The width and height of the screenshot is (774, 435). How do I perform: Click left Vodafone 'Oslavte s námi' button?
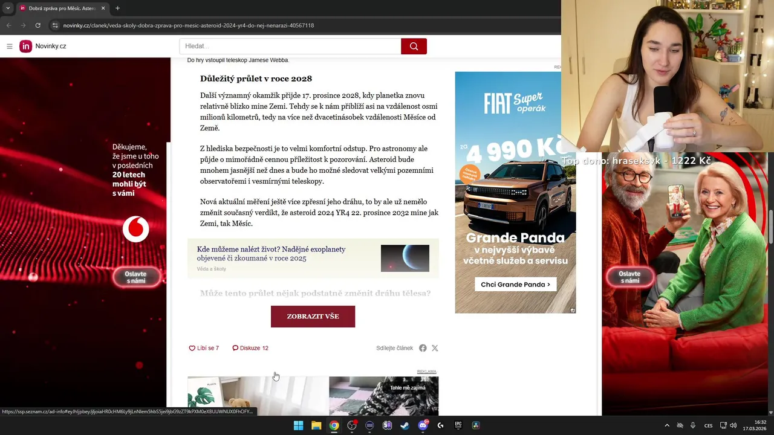pos(136,277)
